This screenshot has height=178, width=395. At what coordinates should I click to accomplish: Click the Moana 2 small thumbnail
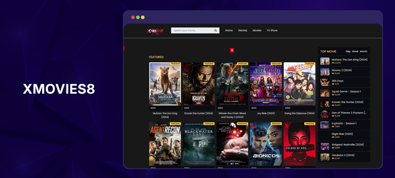coord(325,72)
